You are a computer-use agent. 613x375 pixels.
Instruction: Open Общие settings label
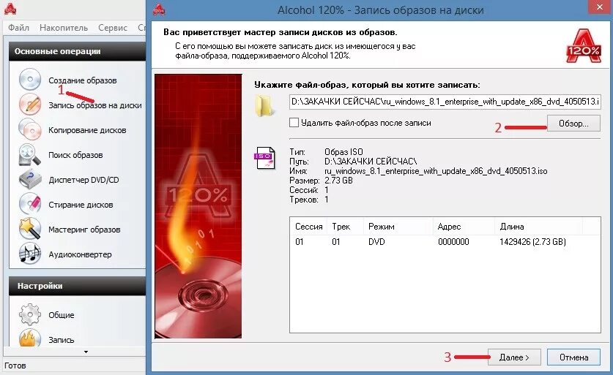(61, 315)
